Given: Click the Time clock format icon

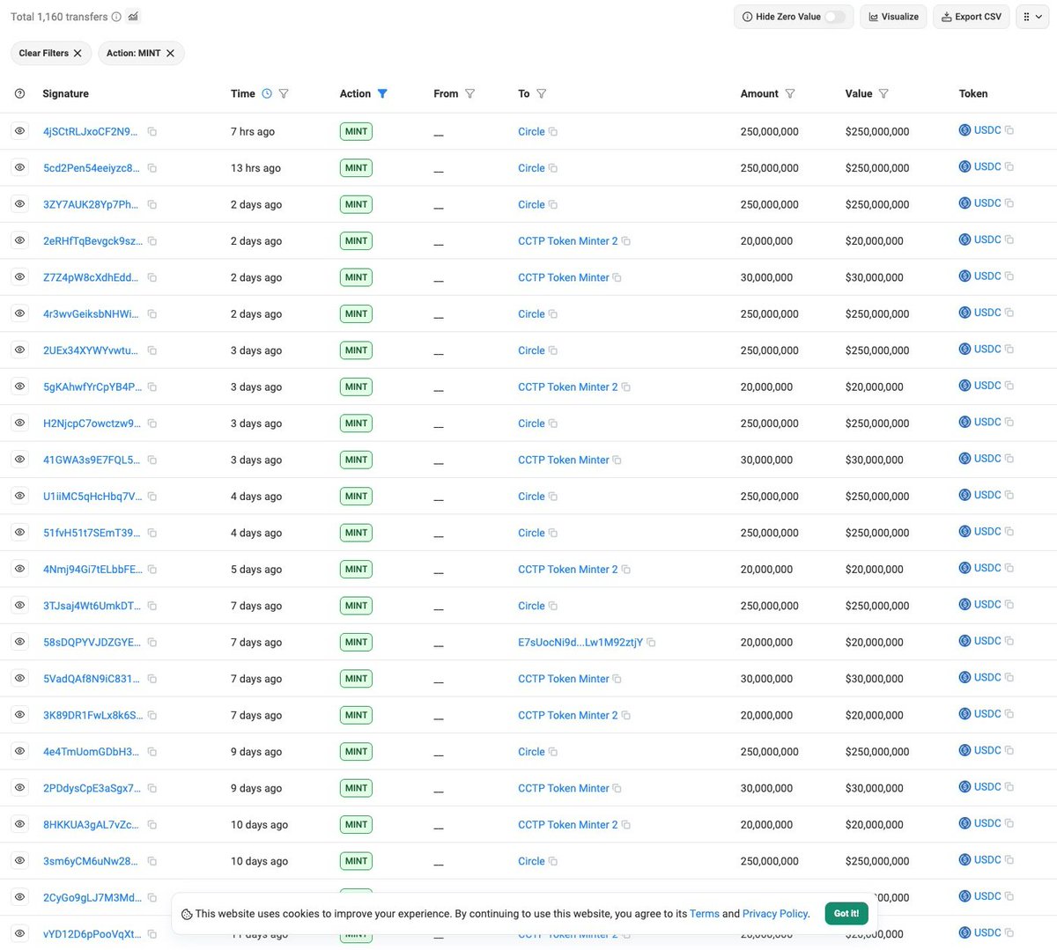Looking at the screenshot, I should [267, 93].
